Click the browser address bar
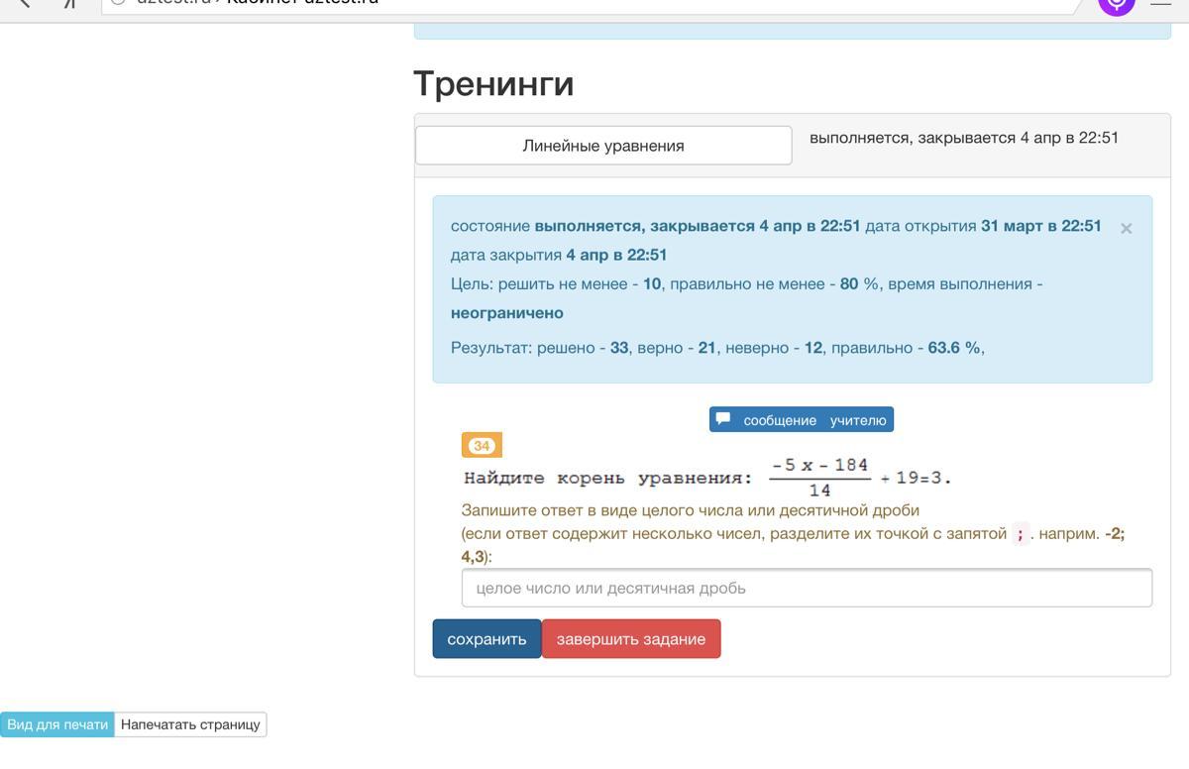This screenshot has width=1189, height=769. click(594, 4)
